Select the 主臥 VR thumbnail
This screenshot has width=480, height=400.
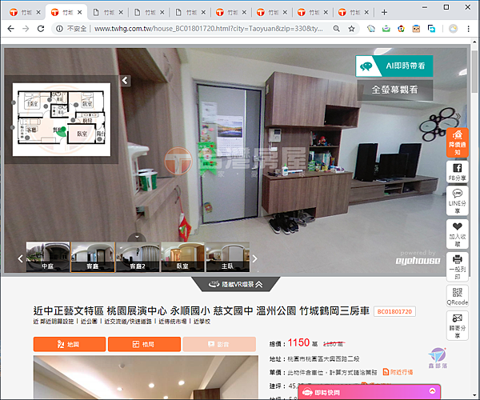coord(228,257)
